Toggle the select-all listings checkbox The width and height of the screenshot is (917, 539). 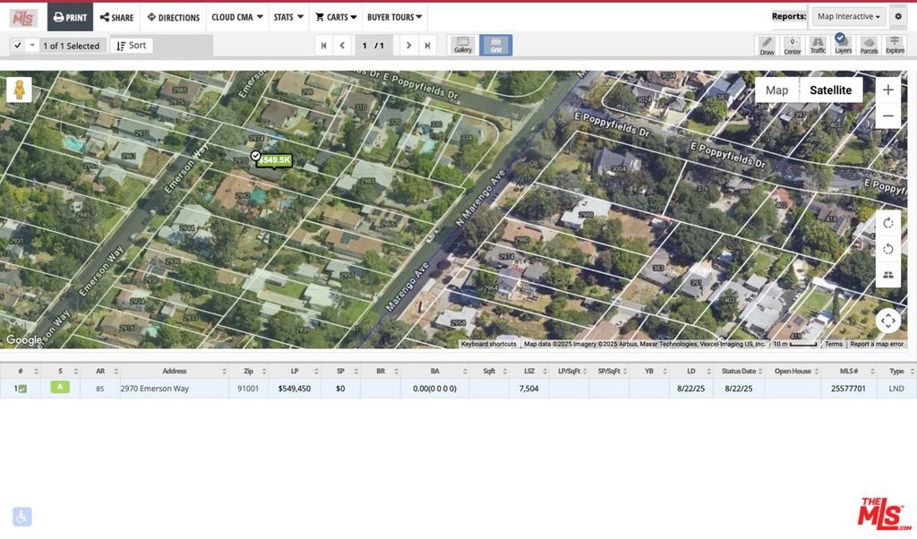pos(18,46)
